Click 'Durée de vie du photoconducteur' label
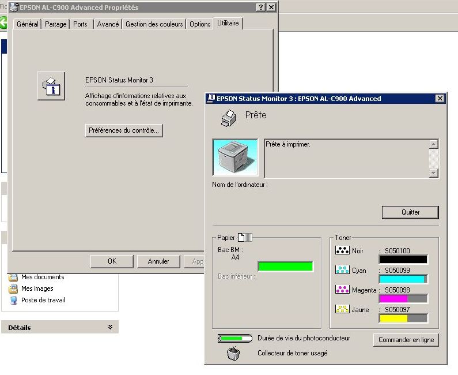Viewport: 458px width, 375px height. tap(304, 338)
